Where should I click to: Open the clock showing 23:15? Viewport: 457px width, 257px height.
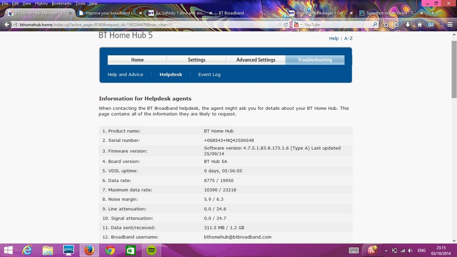click(441, 251)
